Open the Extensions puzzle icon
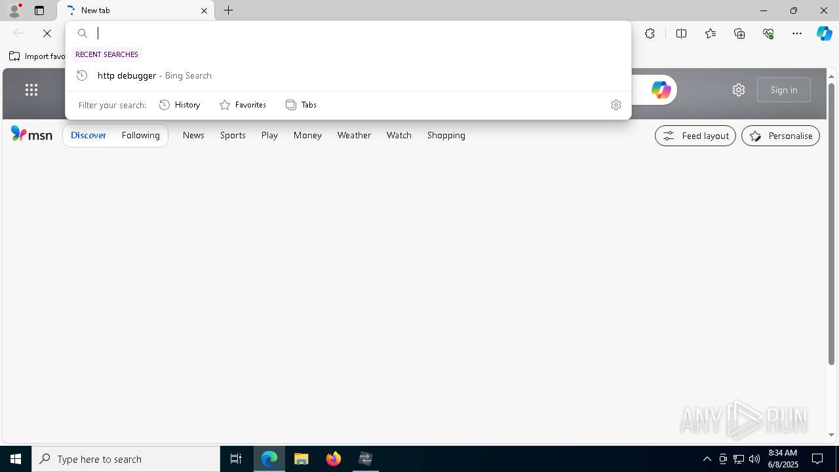This screenshot has width=839, height=472. (650, 33)
